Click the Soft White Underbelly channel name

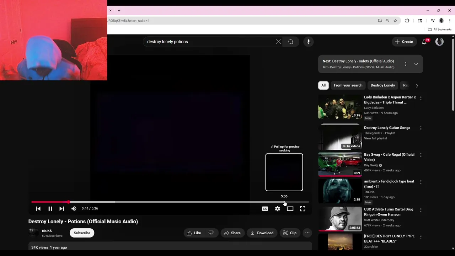pyautogui.click(x=379, y=220)
